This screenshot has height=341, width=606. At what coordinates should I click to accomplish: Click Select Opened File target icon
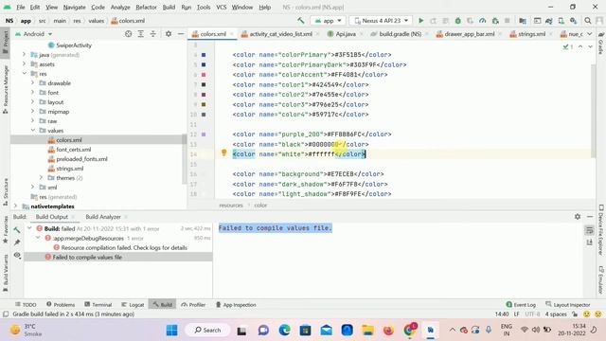[129, 34]
